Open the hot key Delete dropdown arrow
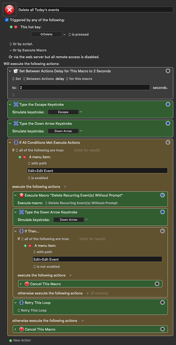This screenshot has width=176, height=345. pyautogui.click(x=64, y=34)
